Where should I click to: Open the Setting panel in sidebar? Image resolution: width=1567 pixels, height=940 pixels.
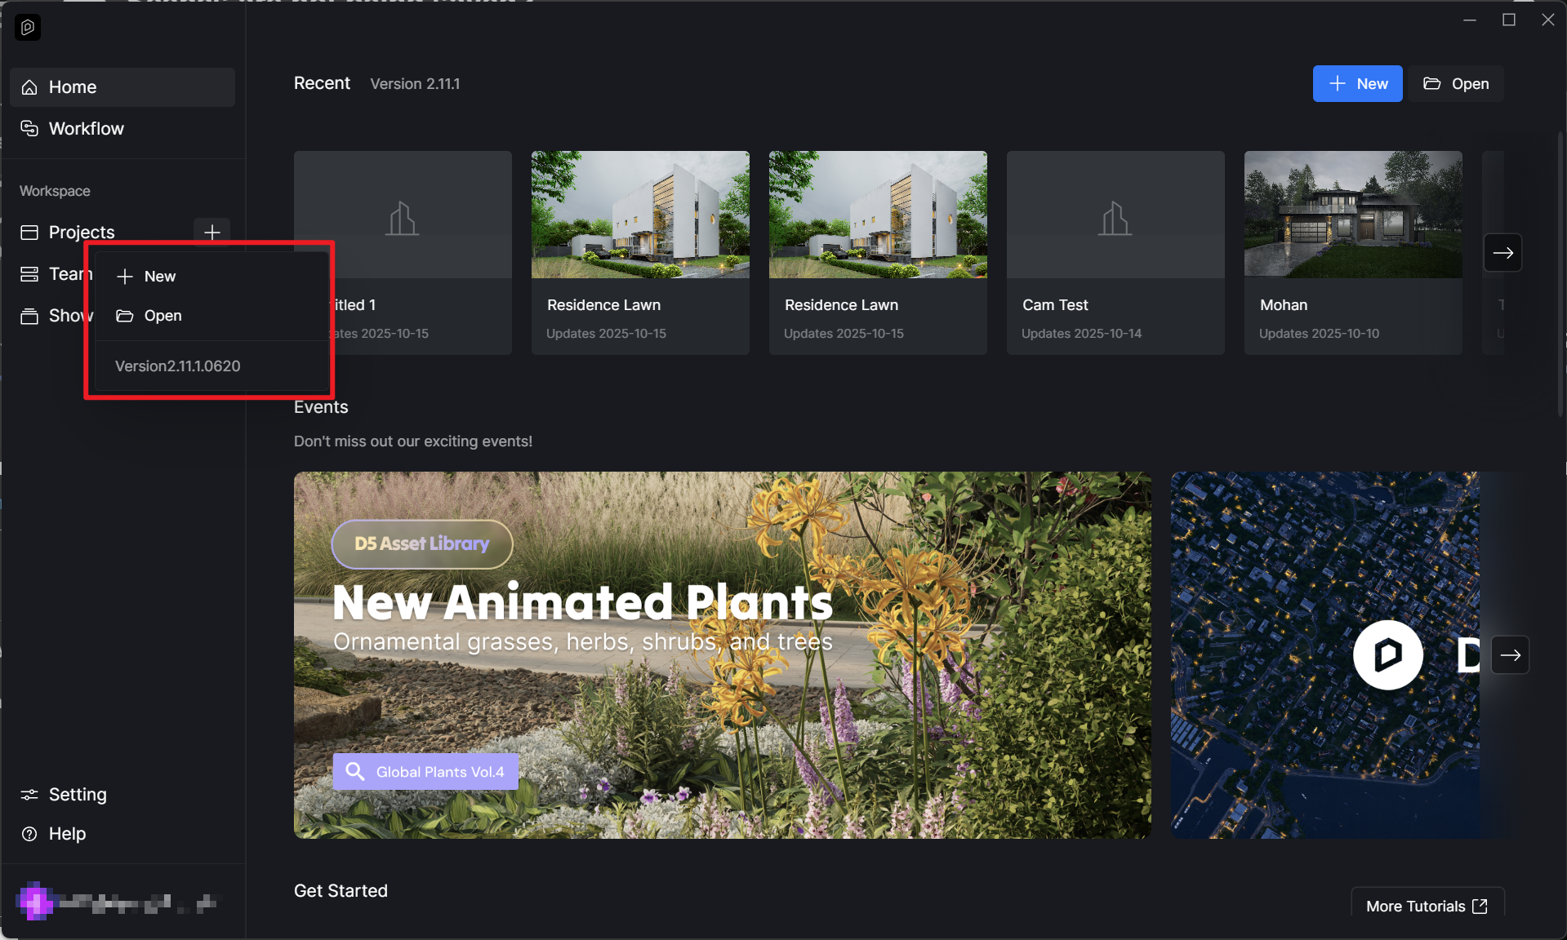coord(77,795)
